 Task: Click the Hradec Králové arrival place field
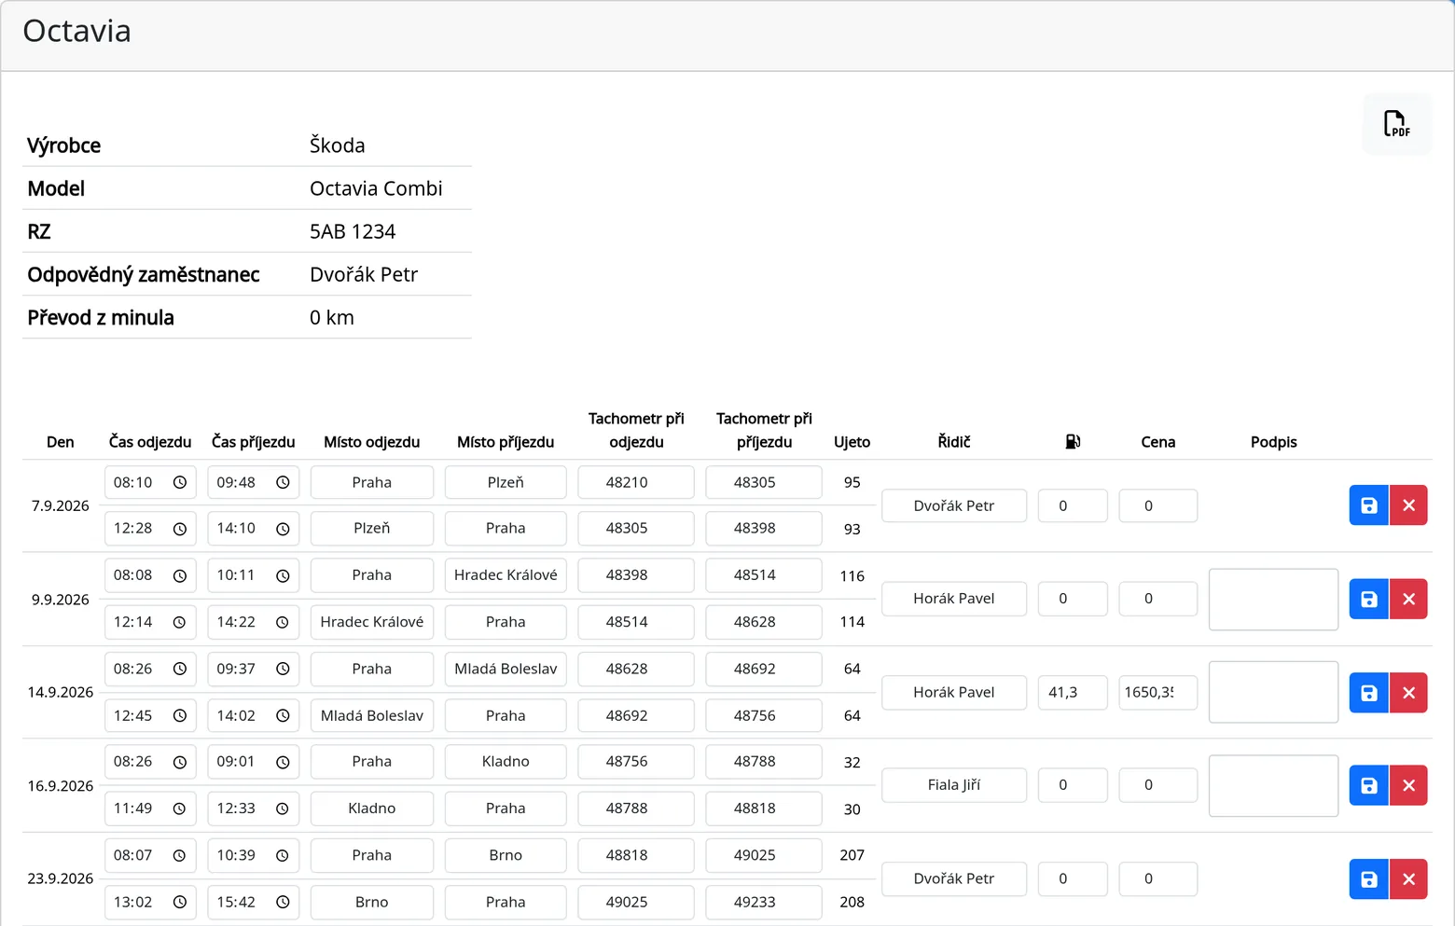(x=506, y=575)
